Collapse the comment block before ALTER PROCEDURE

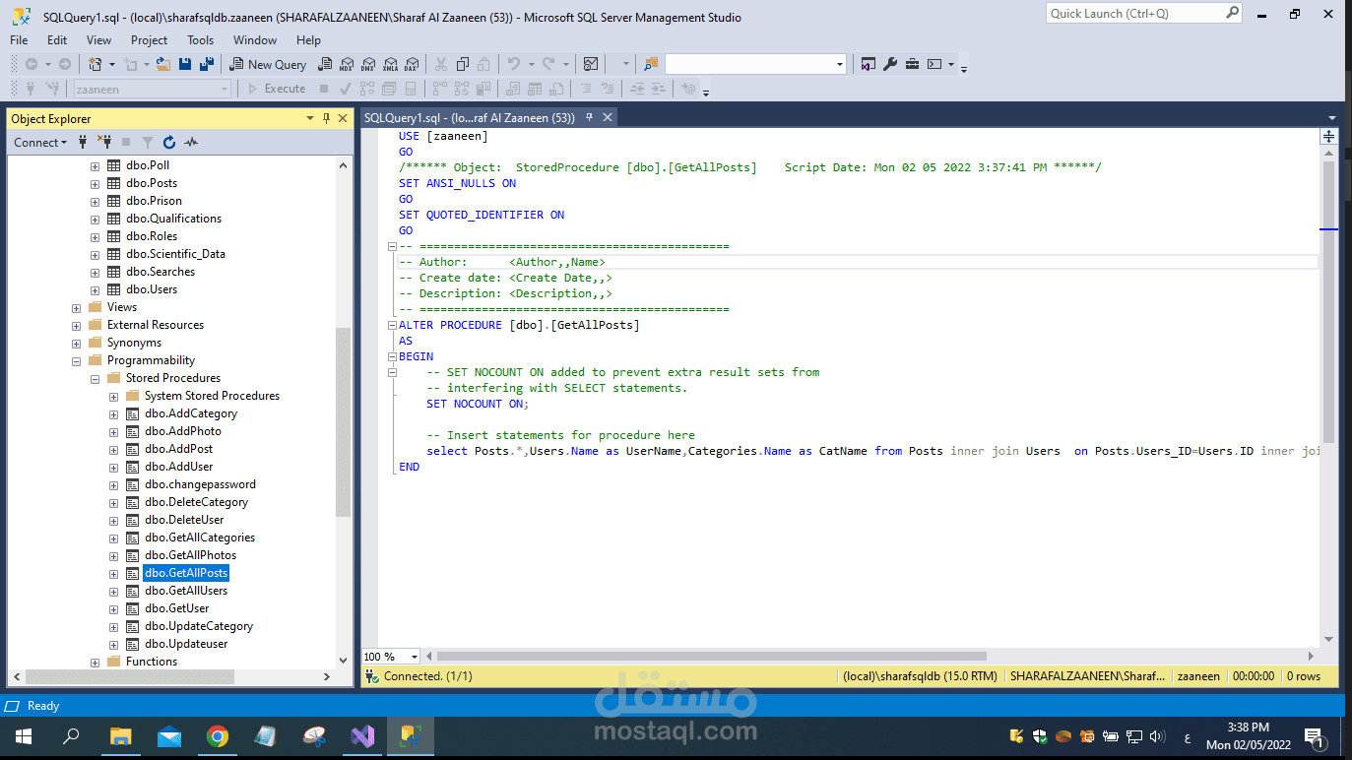click(x=392, y=246)
